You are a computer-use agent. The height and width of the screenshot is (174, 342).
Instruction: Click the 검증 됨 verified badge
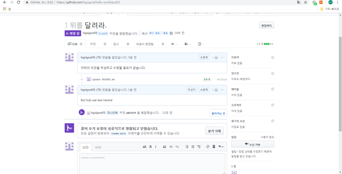207,80
